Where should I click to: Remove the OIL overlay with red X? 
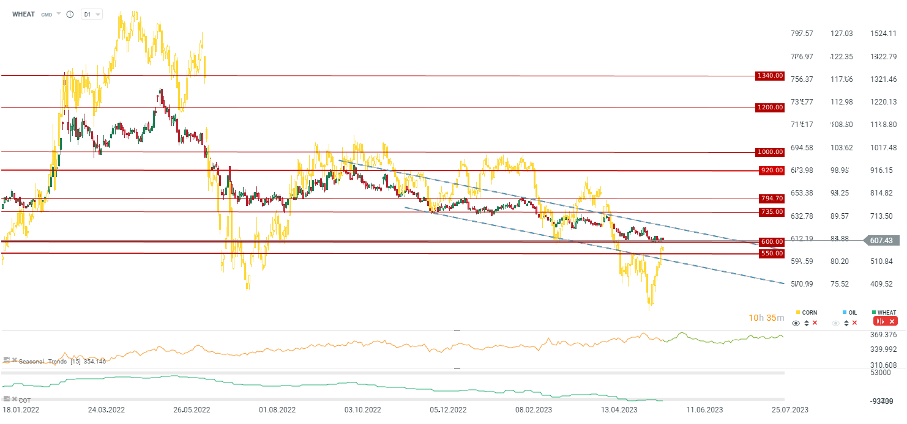(x=854, y=323)
